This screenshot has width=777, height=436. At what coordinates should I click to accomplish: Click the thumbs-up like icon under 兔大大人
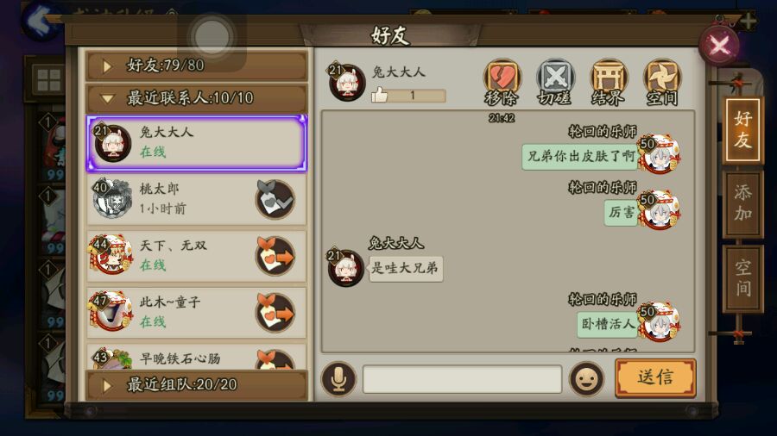pos(380,95)
